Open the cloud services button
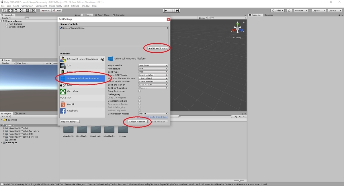This screenshot has height=186, width=344. (x=289, y=11)
